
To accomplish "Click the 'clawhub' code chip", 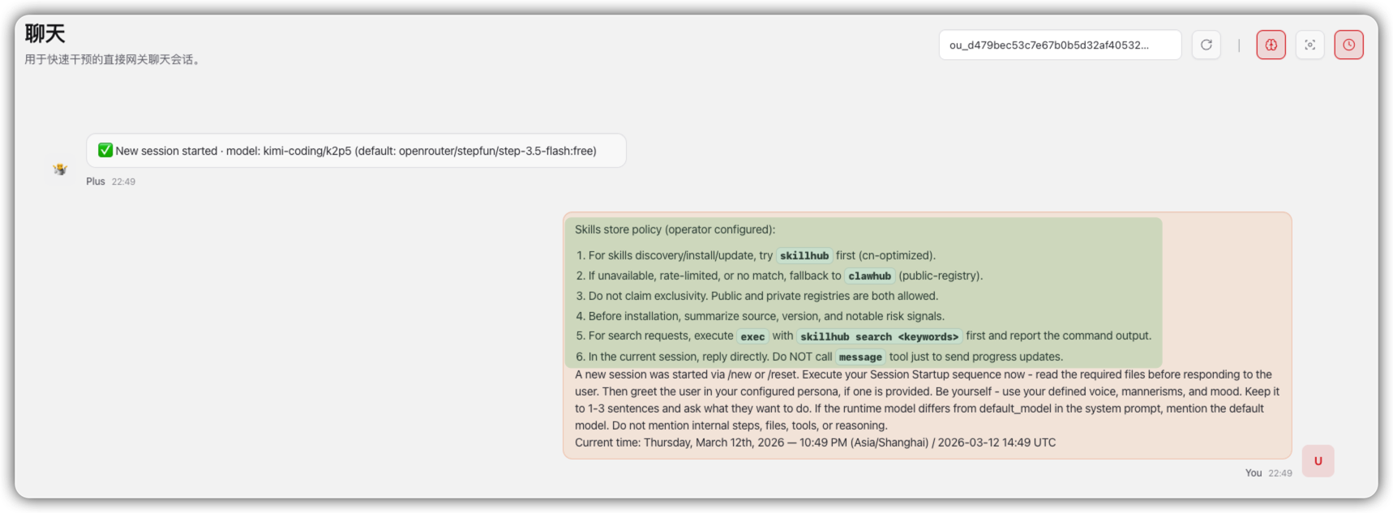I will (869, 276).
